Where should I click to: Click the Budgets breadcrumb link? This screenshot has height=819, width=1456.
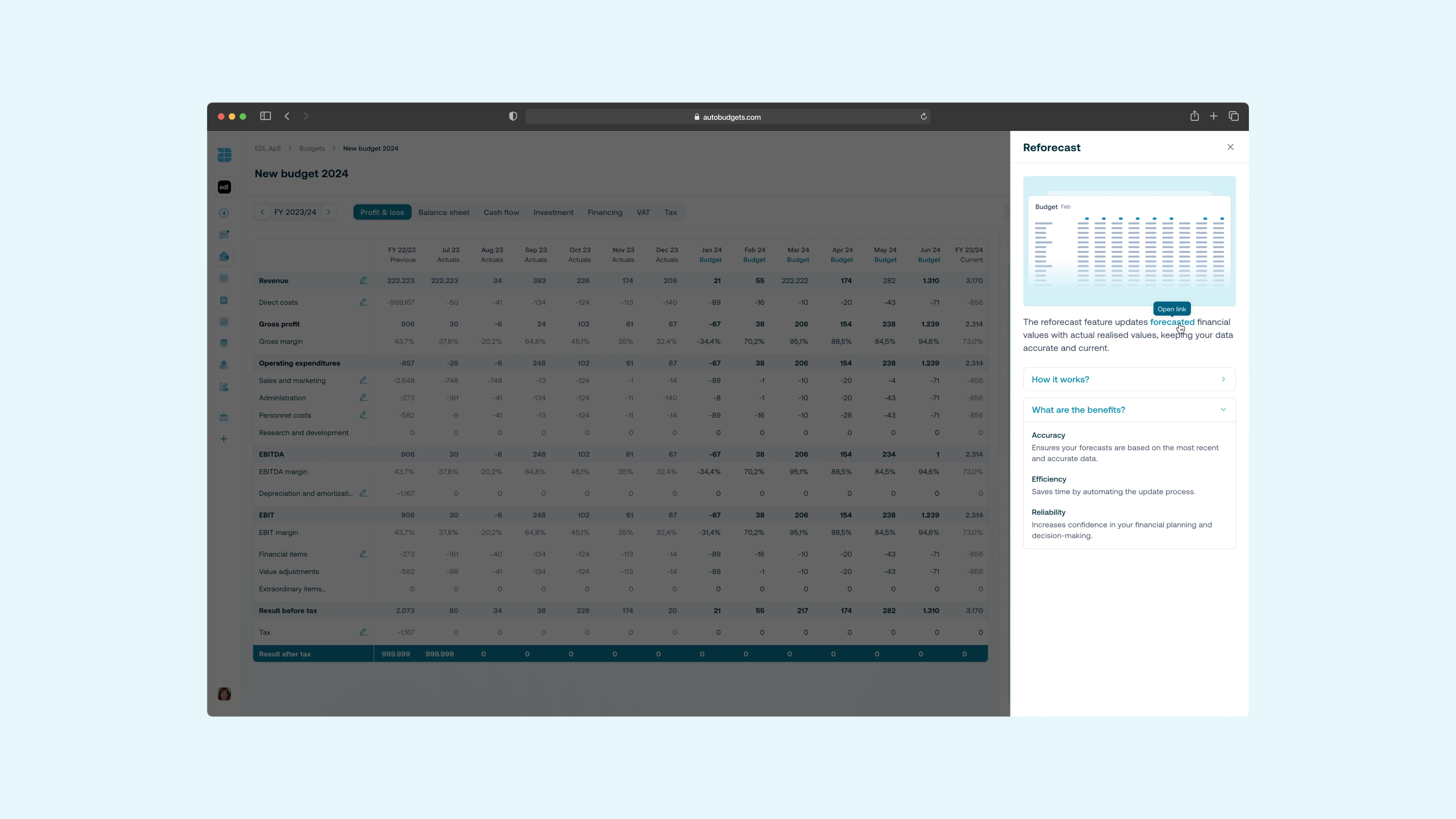[312, 149]
